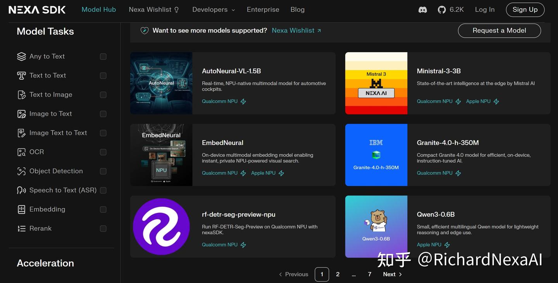Click the Rerank list icon
Viewport: 558px width, 283px height.
point(21,228)
